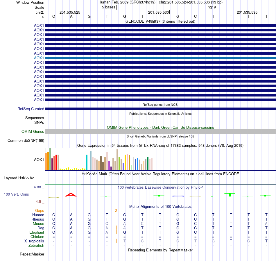The width and height of the screenshot is (276, 261).
Task: Open 'Repeating Elements by RepeatMasker' track title
Action: (160, 250)
